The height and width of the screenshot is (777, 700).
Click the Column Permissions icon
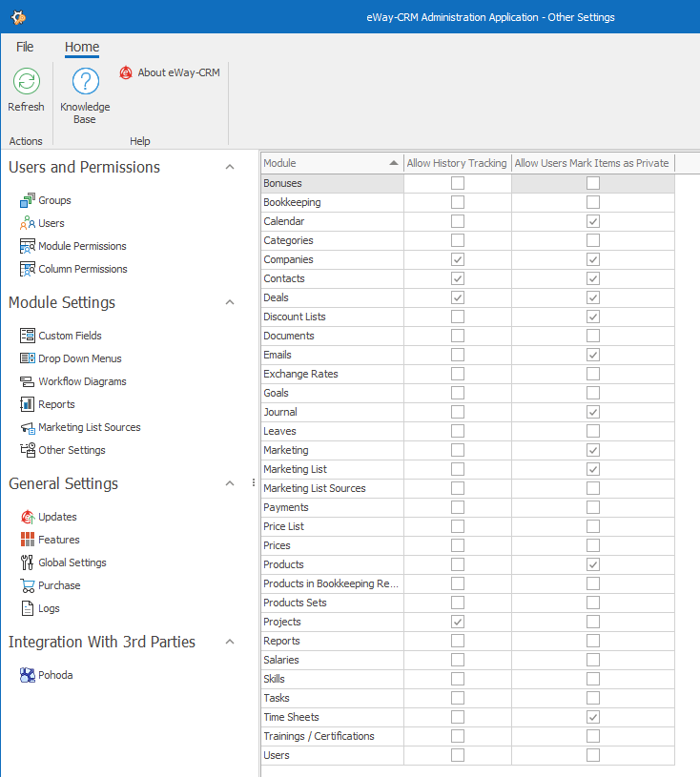(28, 269)
